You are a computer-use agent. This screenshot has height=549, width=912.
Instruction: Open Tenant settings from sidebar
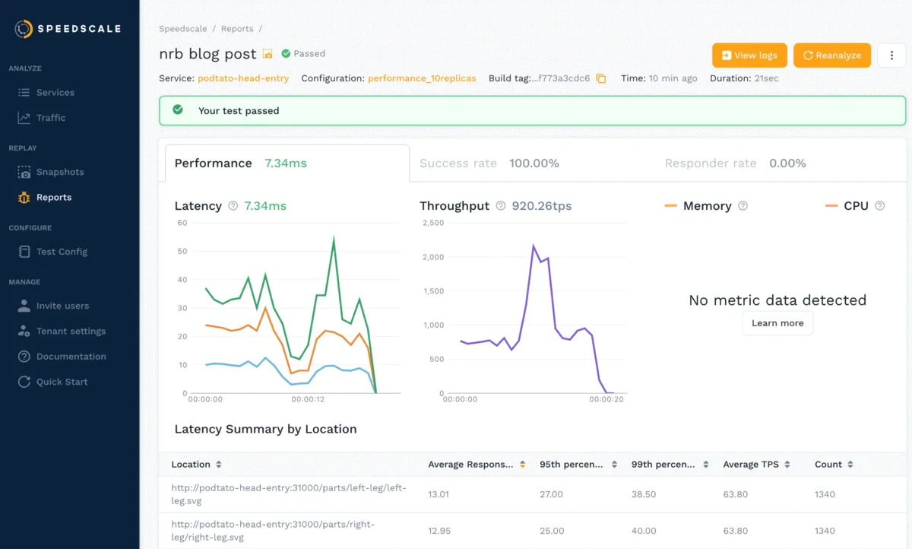coord(71,331)
